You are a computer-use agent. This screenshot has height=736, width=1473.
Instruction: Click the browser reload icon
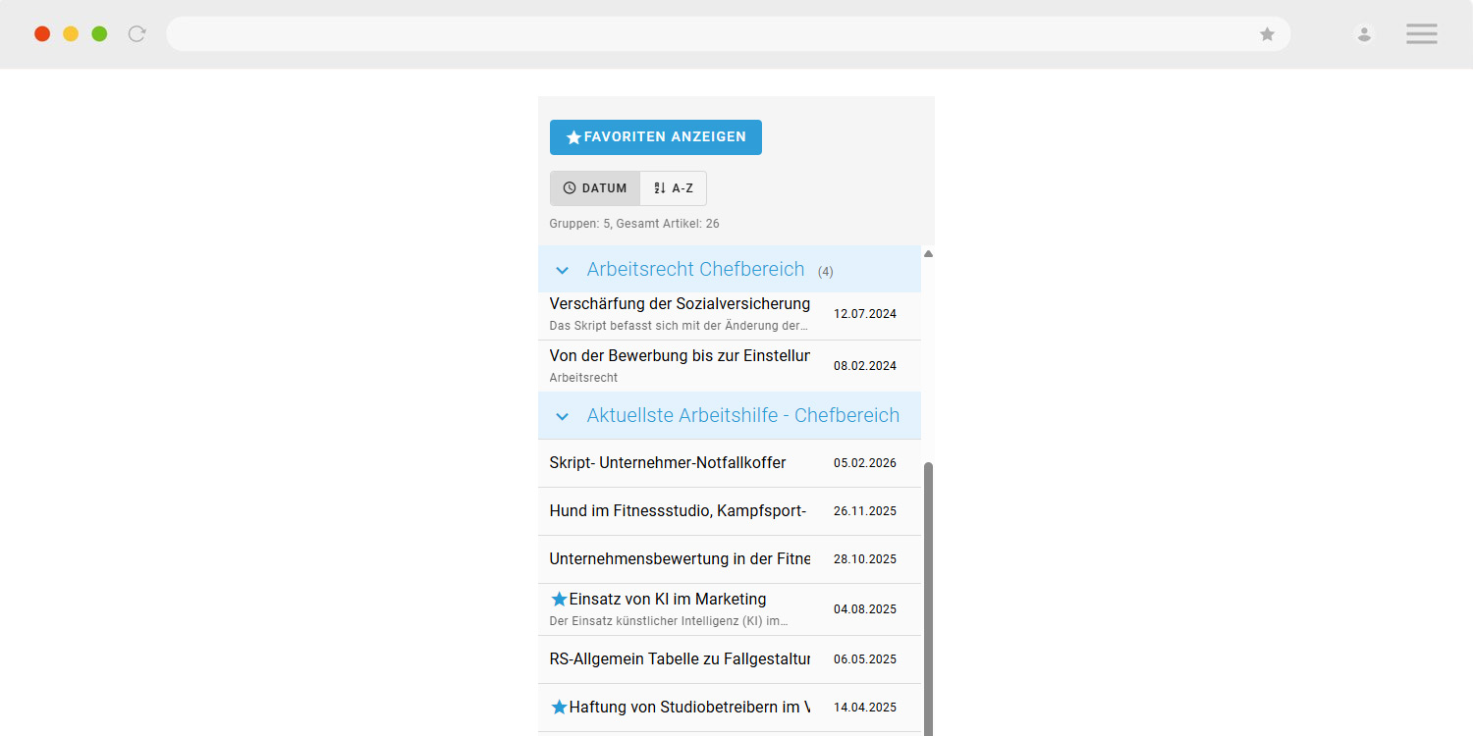(x=137, y=34)
